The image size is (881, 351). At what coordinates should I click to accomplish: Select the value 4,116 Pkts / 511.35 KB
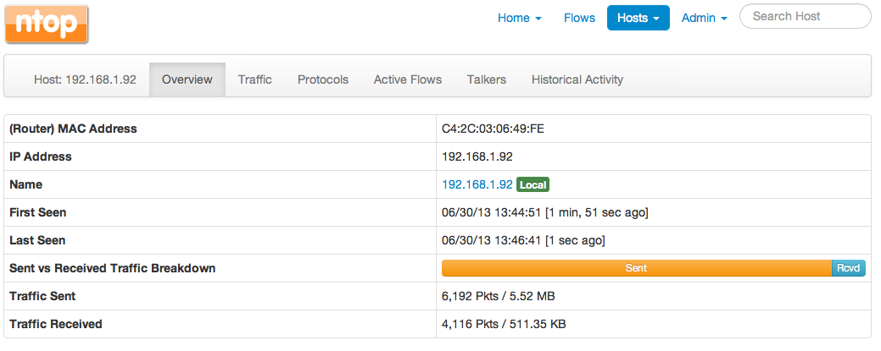click(504, 324)
